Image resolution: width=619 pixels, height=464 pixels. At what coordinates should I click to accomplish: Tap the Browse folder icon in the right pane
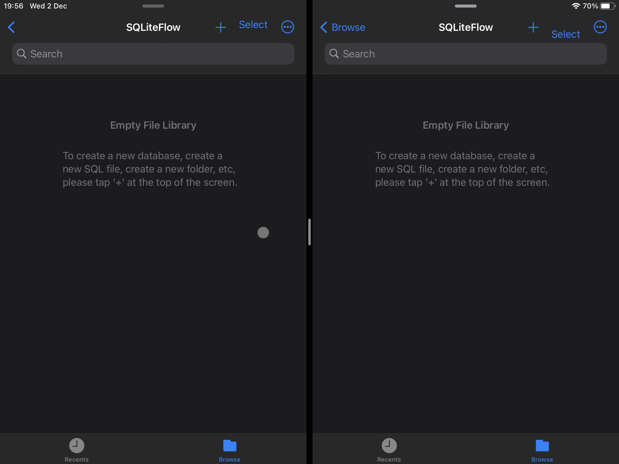click(x=542, y=445)
